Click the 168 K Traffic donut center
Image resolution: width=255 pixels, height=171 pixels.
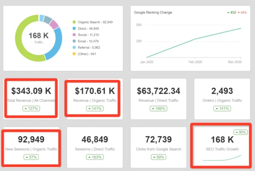[x=38, y=38]
